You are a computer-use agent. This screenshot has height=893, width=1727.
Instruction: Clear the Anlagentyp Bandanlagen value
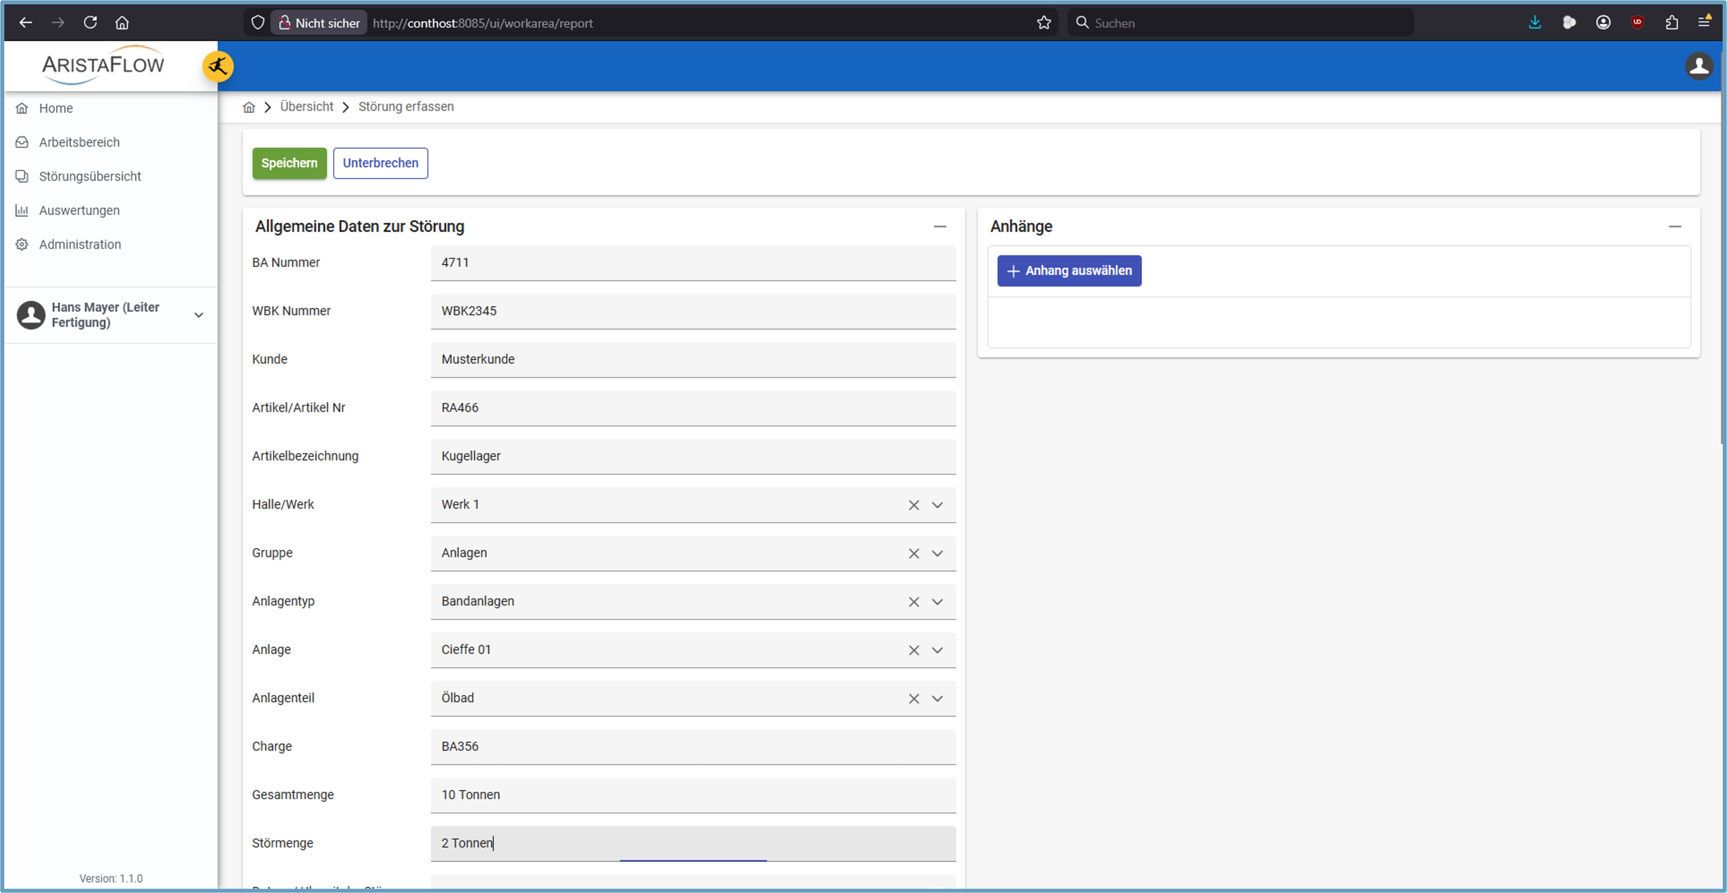913,601
